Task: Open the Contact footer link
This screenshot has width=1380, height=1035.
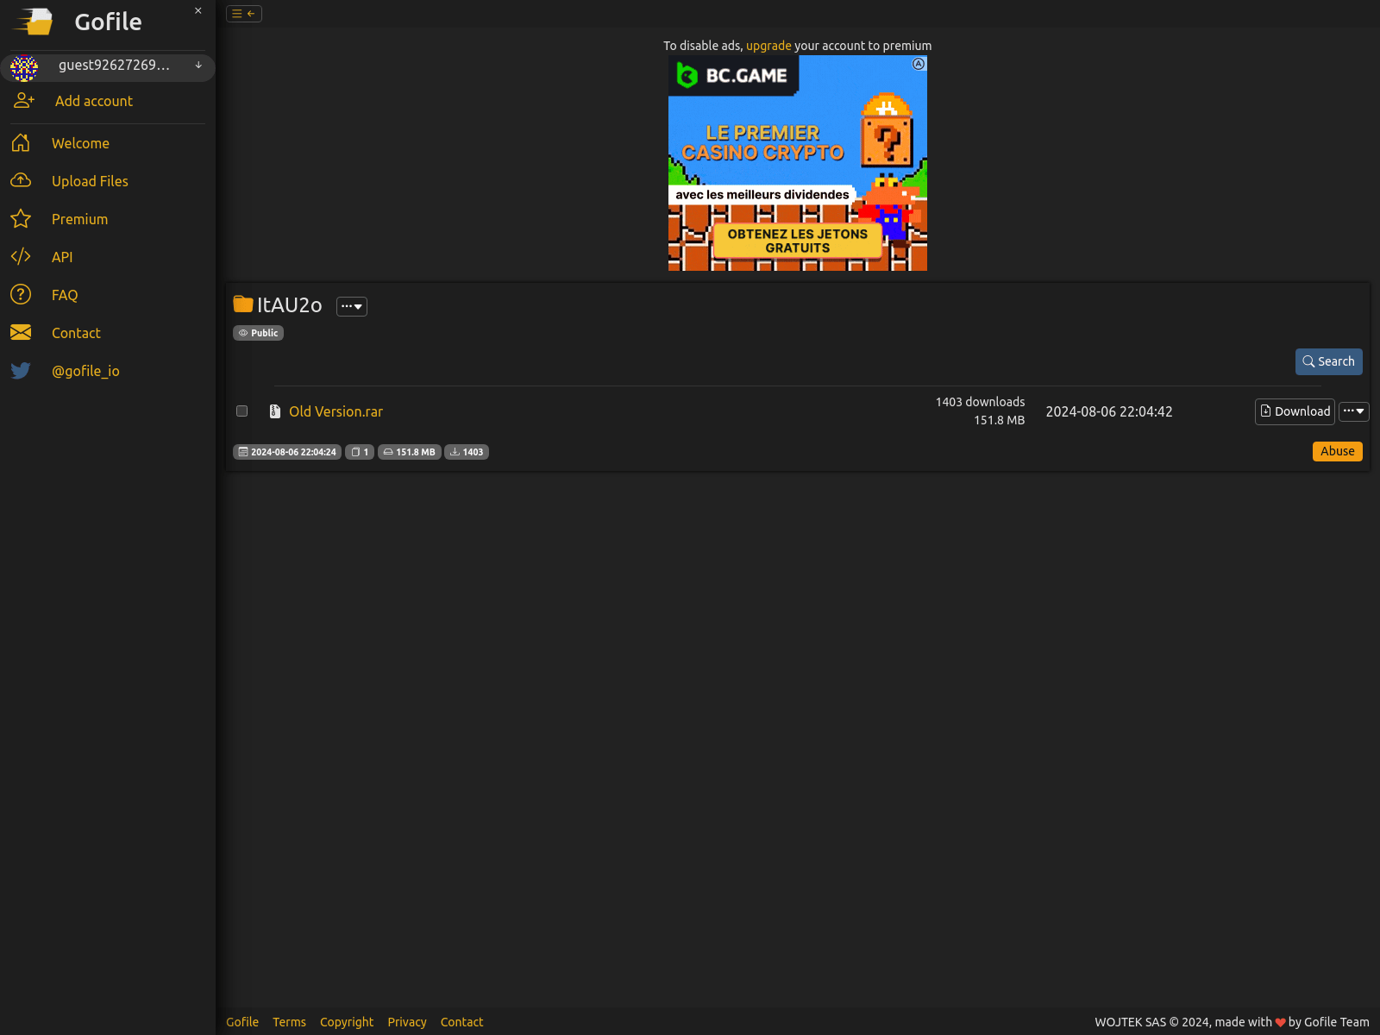Action: pyautogui.click(x=461, y=1022)
